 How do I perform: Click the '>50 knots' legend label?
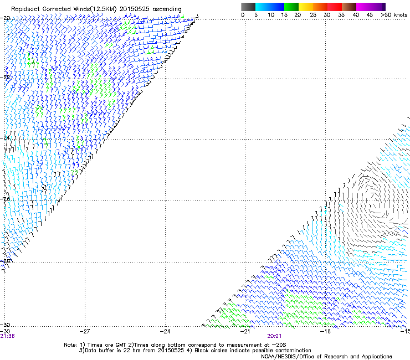[x=394, y=14]
